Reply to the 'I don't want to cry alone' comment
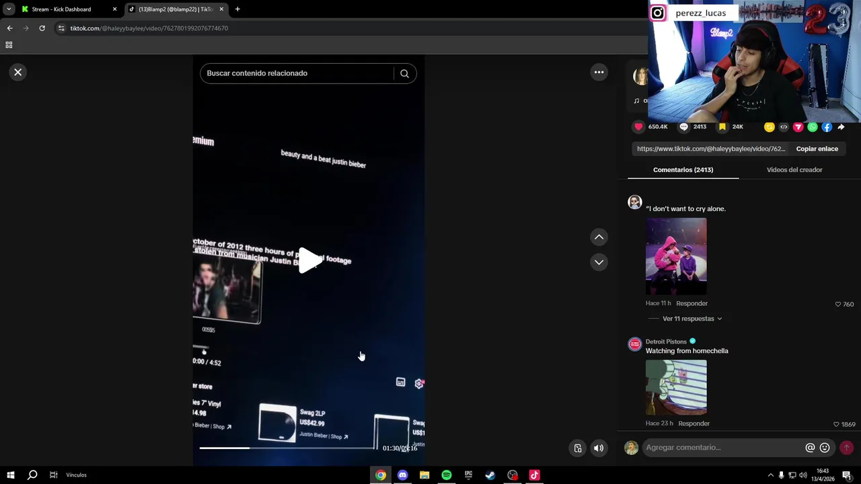 point(691,303)
